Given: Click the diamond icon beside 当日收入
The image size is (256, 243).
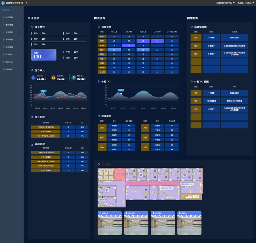Looking at the screenshot, I should pyautogui.click(x=32, y=70).
